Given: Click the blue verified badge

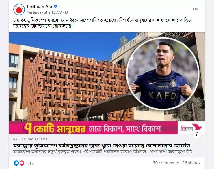Looking at the screenshot, I should [x=55, y=6].
